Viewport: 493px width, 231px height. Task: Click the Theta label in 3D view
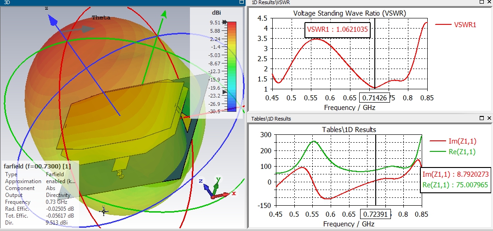(101, 17)
